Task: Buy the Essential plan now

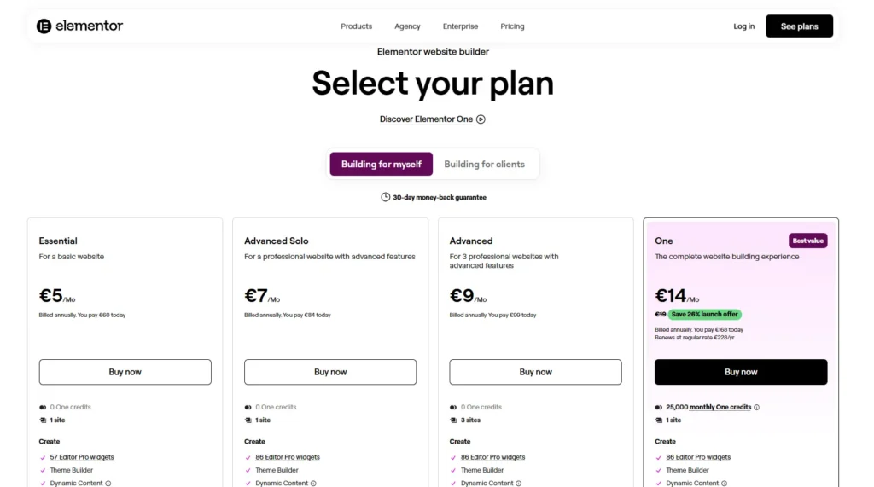Action: click(125, 372)
